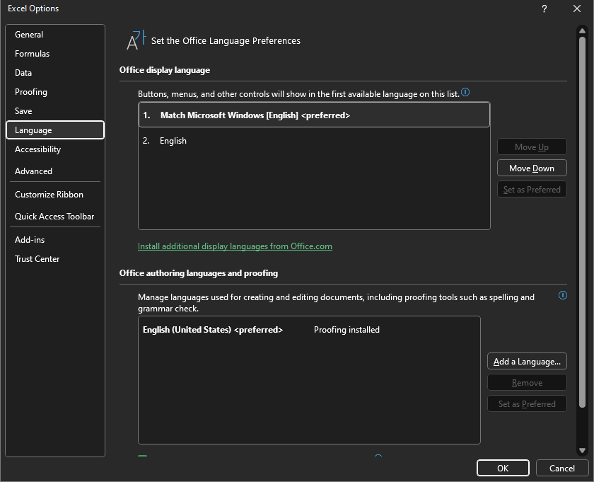Select the Language options category

(55, 130)
